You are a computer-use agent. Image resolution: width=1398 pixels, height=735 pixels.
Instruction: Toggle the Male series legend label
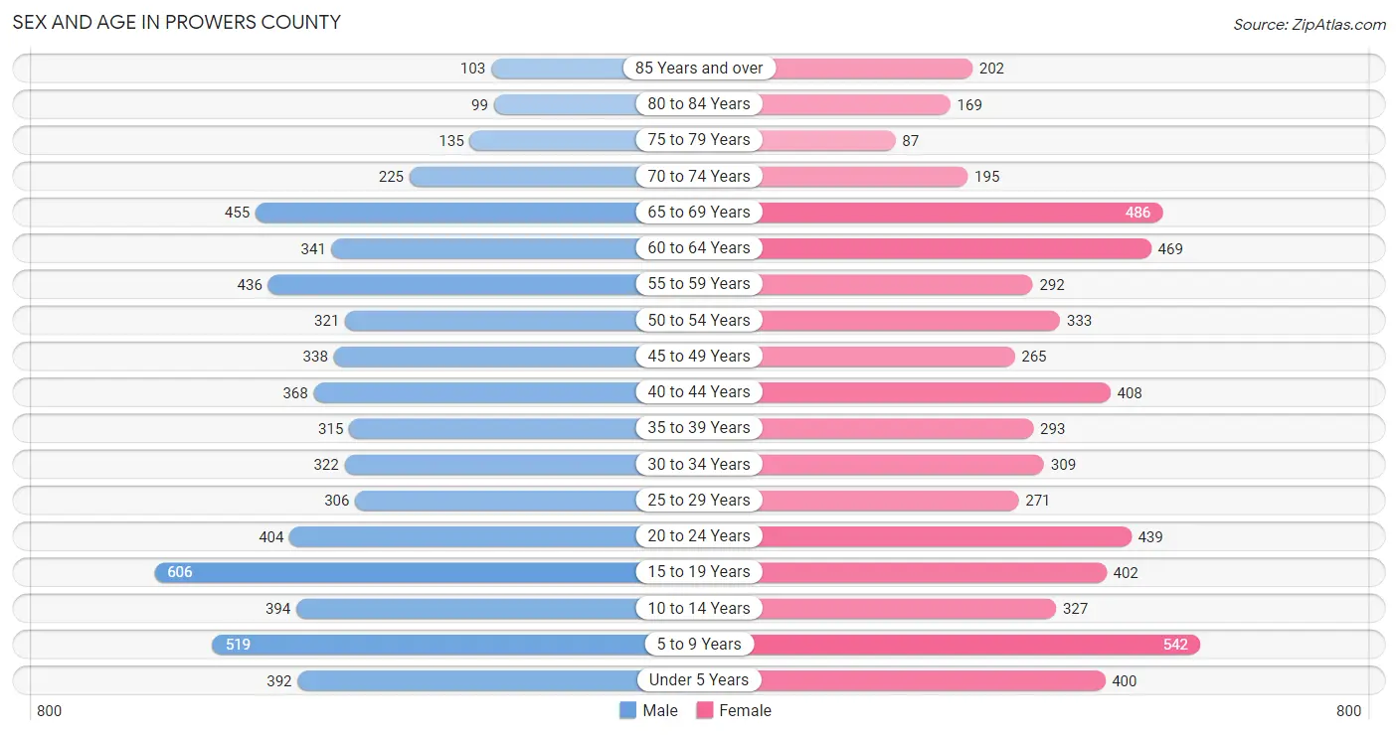[660, 710]
